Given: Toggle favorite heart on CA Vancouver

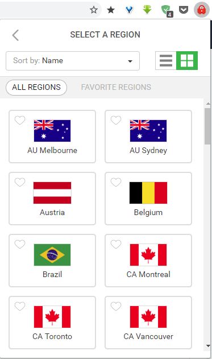Looking at the screenshot, I should (116, 306).
